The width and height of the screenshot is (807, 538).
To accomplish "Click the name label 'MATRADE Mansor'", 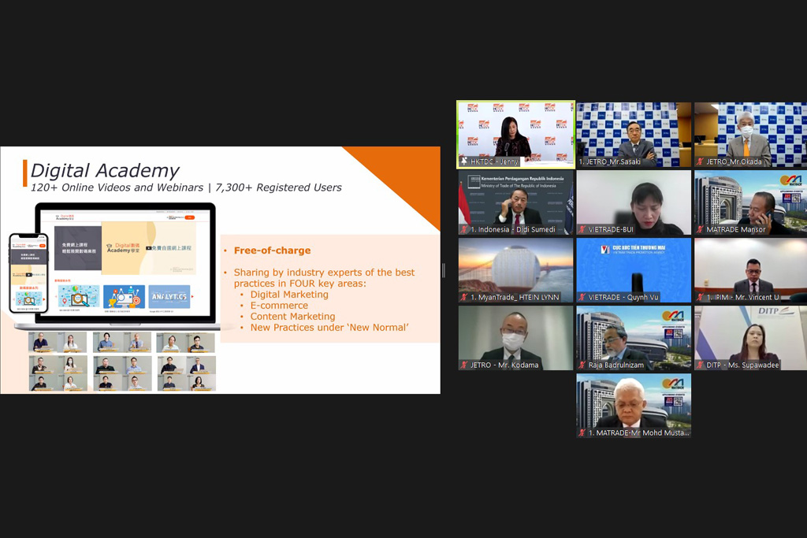I will click(x=736, y=229).
